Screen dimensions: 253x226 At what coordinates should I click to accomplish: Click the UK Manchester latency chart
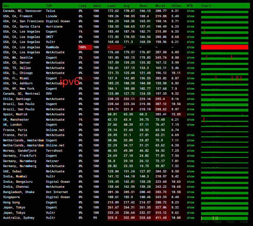[x=225, y=120]
